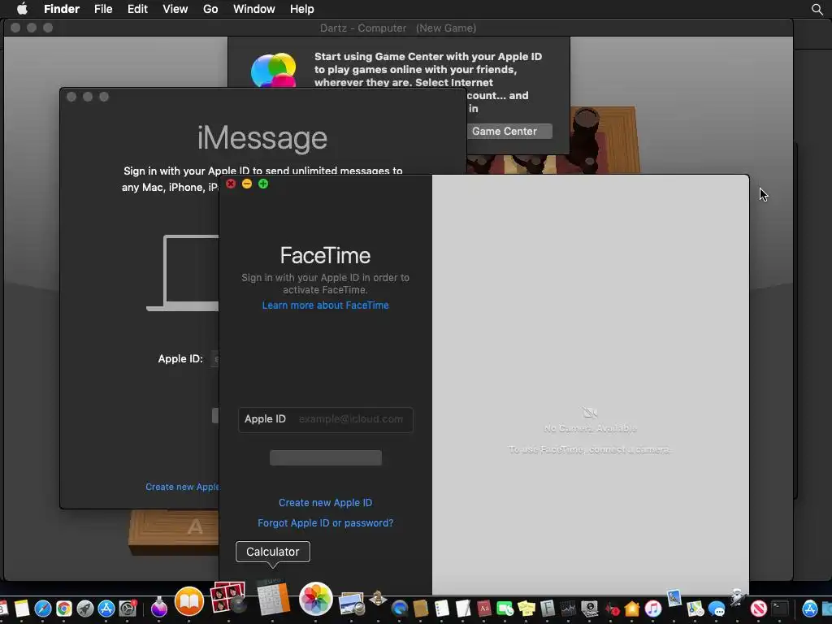Click Create new Apple ID in FaceTime
Viewport: 832px width, 624px height.
coord(325,502)
